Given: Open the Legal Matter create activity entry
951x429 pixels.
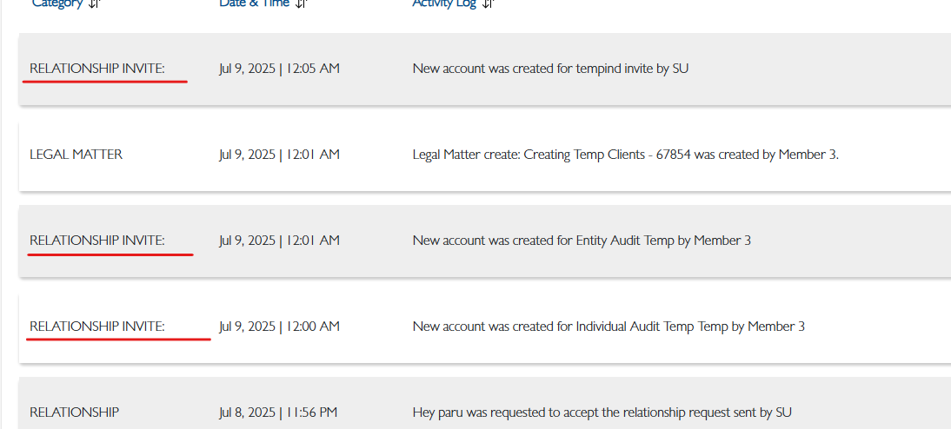Looking at the screenshot, I should tap(625, 155).
